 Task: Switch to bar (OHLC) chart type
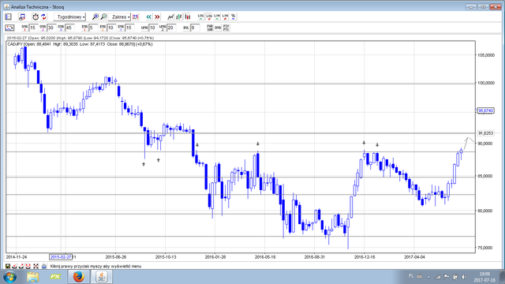pyautogui.click(x=179, y=17)
